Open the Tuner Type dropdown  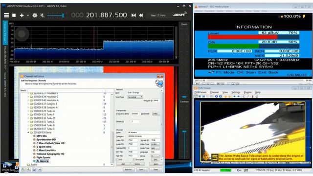[135, 97]
